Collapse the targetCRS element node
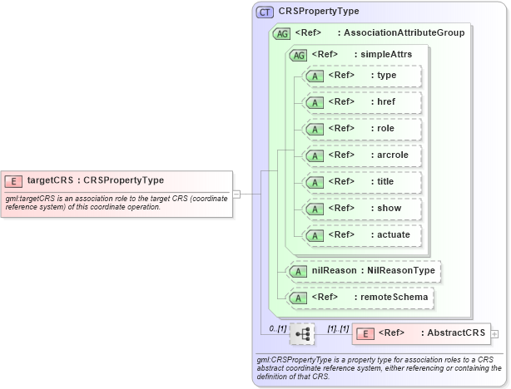The height and width of the screenshot is (389, 511). [237, 194]
